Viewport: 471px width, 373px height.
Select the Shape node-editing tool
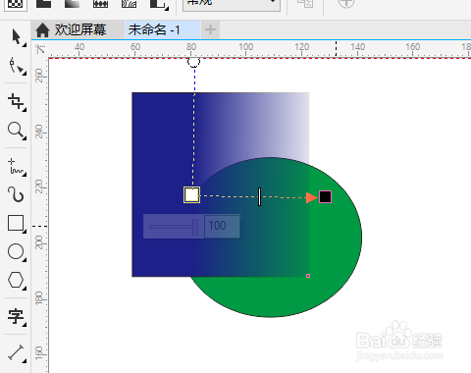[16, 66]
